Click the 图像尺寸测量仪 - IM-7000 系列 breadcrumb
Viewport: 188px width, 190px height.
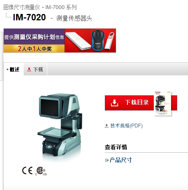pyautogui.click(x=40, y=7)
